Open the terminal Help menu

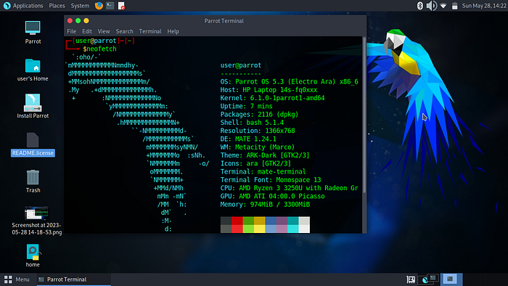pyautogui.click(x=173, y=31)
